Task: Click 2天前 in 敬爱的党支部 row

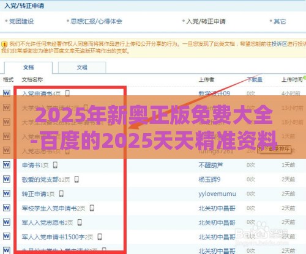Action: [288, 180]
